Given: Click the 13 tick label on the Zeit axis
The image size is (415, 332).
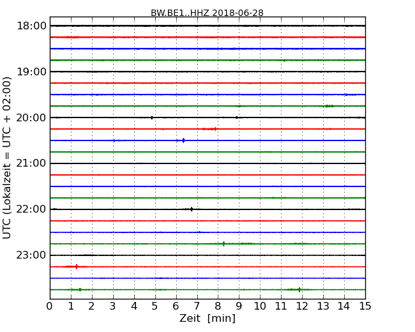Looking at the screenshot, I should click(323, 306).
